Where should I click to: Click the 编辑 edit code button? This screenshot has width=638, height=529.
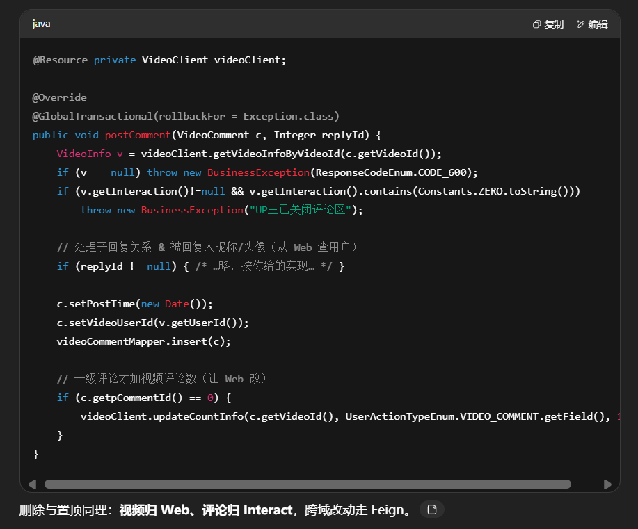(592, 24)
